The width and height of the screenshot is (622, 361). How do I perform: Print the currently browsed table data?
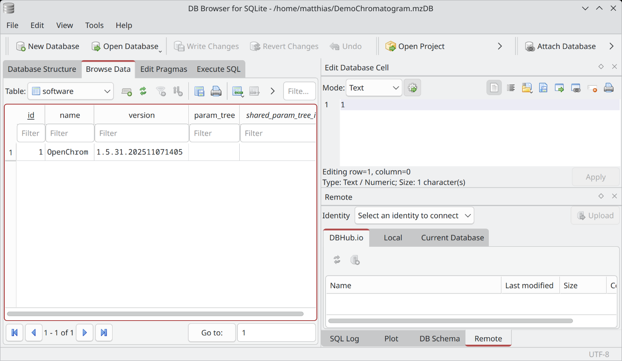[216, 91]
